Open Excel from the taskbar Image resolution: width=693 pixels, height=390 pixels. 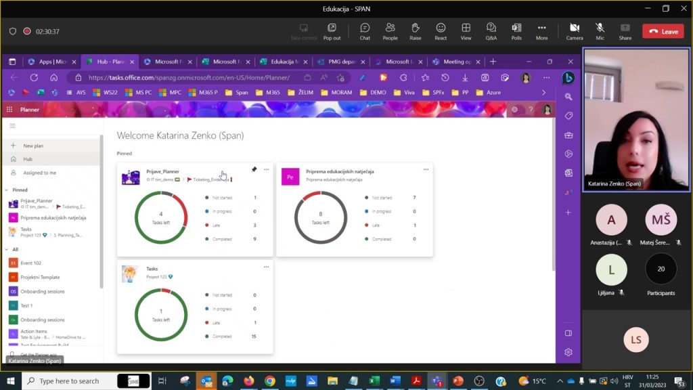click(374, 381)
